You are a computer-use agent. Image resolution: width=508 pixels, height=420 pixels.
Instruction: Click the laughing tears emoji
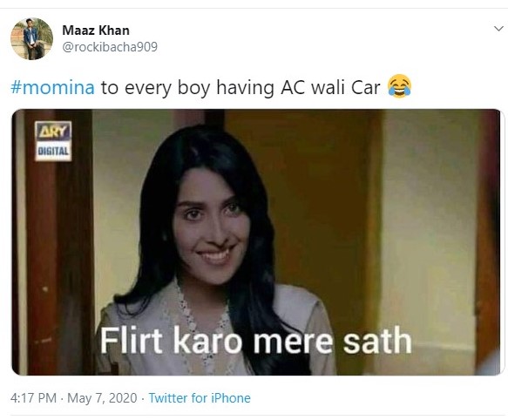[399, 86]
